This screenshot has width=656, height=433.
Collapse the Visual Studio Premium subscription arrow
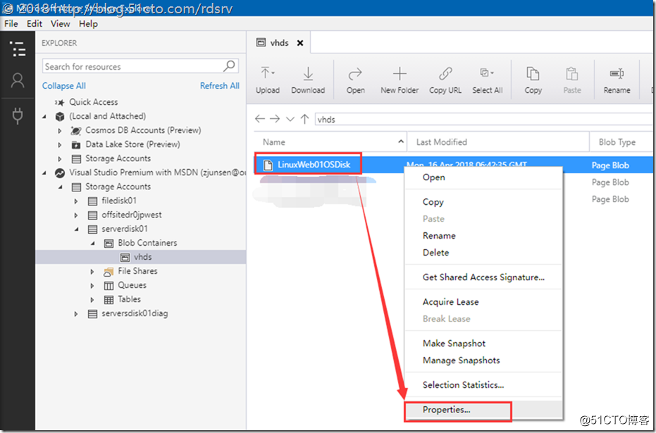[45, 173]
